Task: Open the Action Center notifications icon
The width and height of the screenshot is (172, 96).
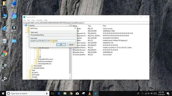Action: [x=168, y=94]
